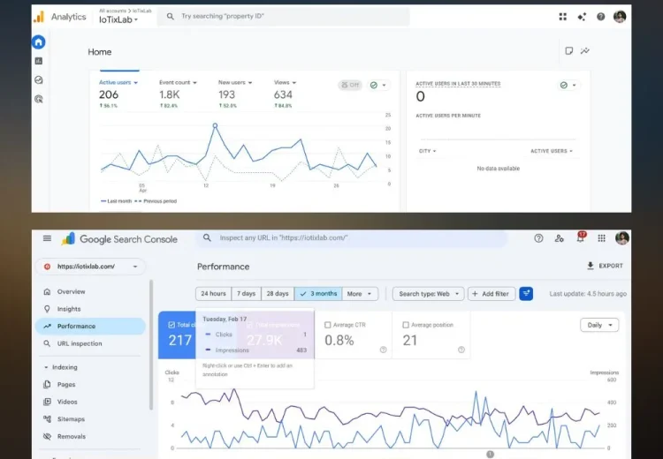
Task: Open the help icon in Analytics header
Action: [600, 17]
